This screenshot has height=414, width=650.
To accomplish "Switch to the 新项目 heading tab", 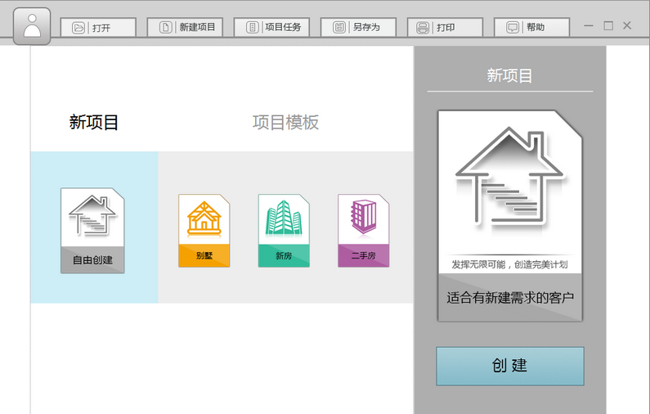I will tap(94, 122).
